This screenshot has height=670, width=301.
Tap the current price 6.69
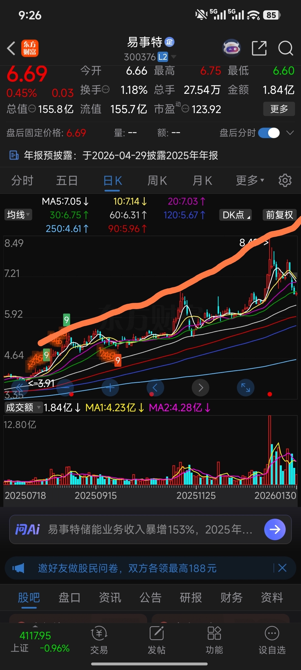tap(27, 74)
